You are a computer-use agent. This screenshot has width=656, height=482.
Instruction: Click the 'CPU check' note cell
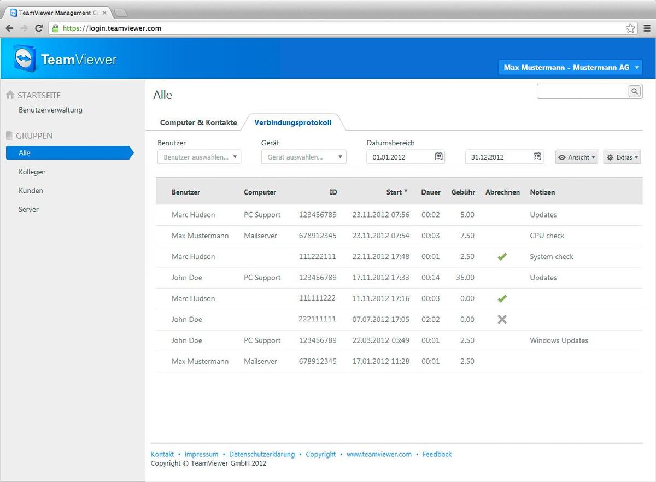point(547,236)
